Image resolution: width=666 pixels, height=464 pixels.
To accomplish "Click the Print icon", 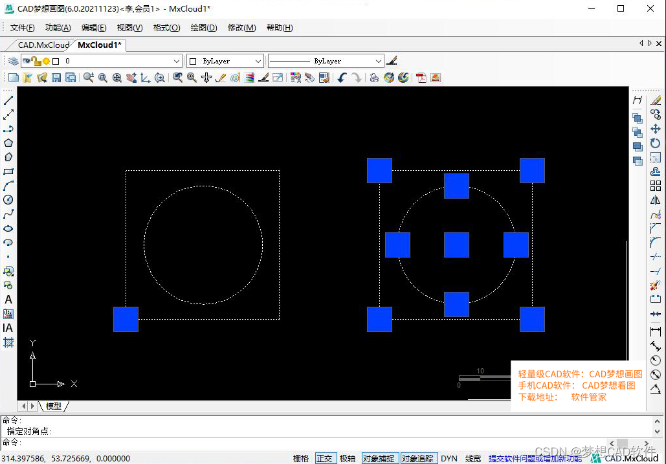I will (x=374, y=78).
